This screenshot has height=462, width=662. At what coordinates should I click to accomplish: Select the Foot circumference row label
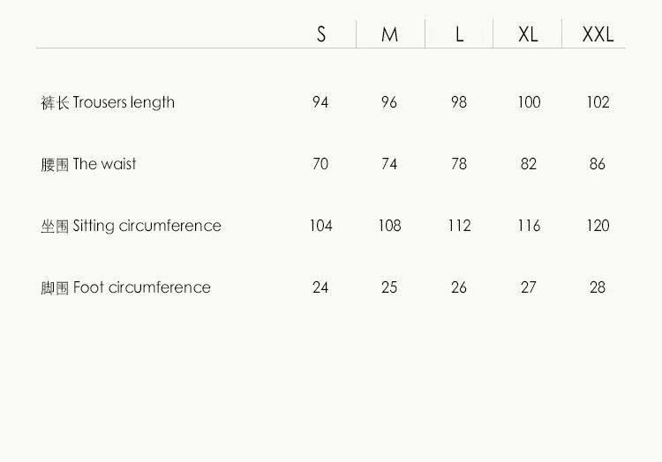point(125,287)
